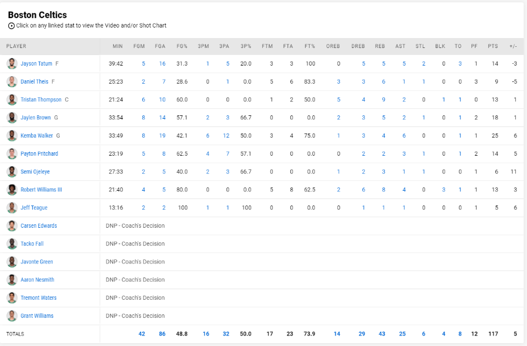Click the PTS column header

(493, 46)
